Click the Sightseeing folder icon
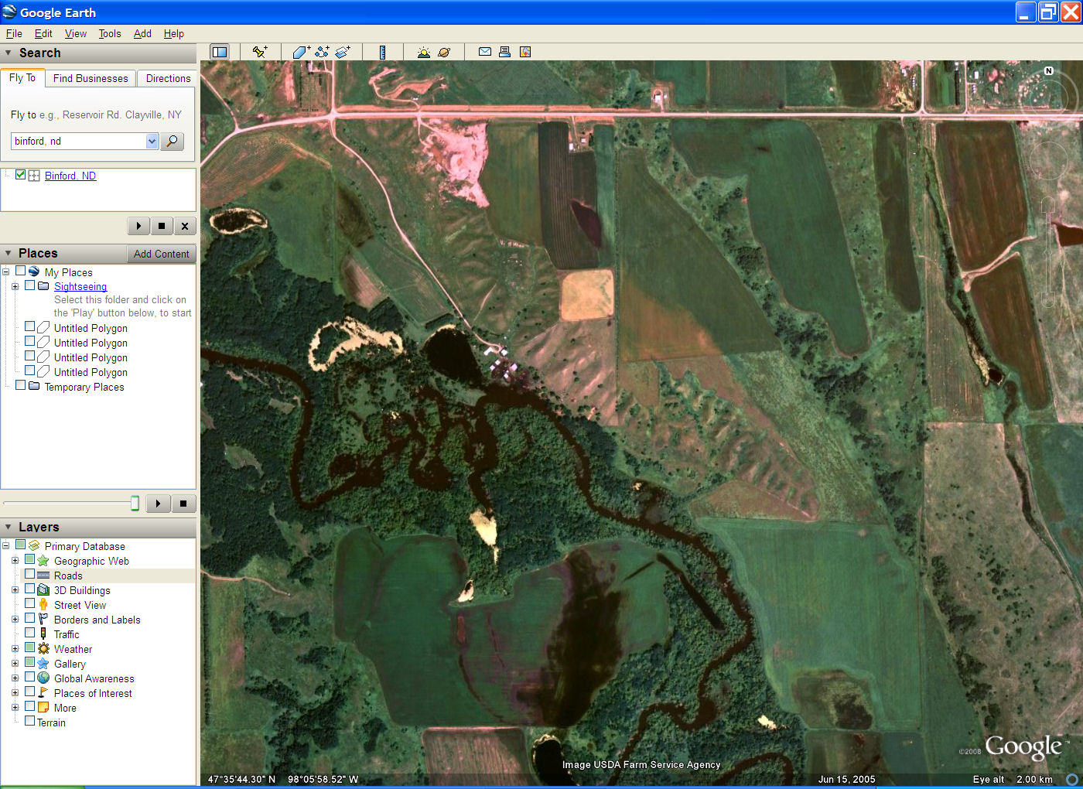1083x789 pixels. [x=43, y=285]
